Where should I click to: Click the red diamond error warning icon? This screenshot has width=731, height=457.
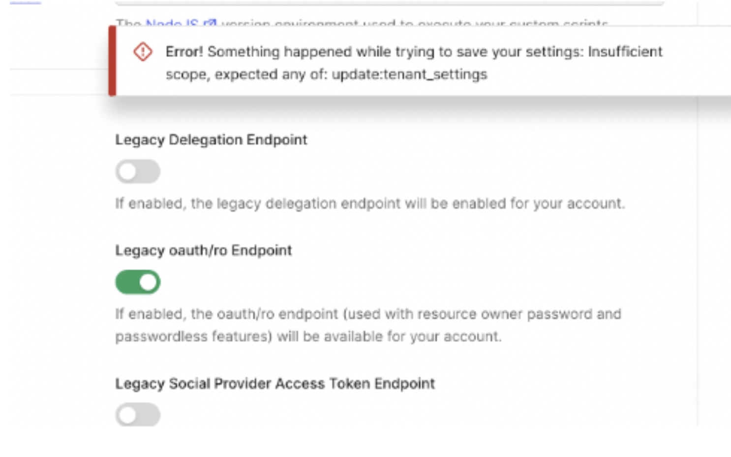point(143,52)
